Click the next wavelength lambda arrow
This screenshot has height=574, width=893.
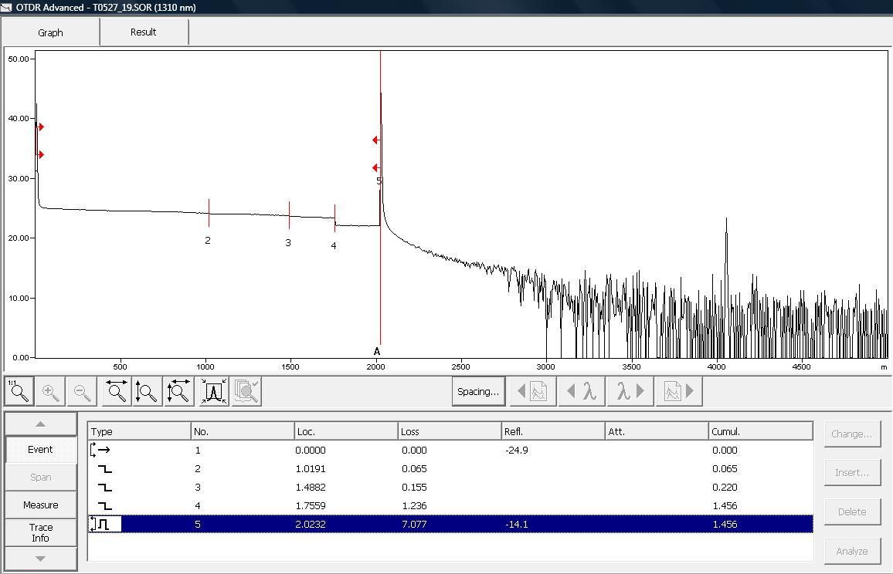click(x=630, y=391)
